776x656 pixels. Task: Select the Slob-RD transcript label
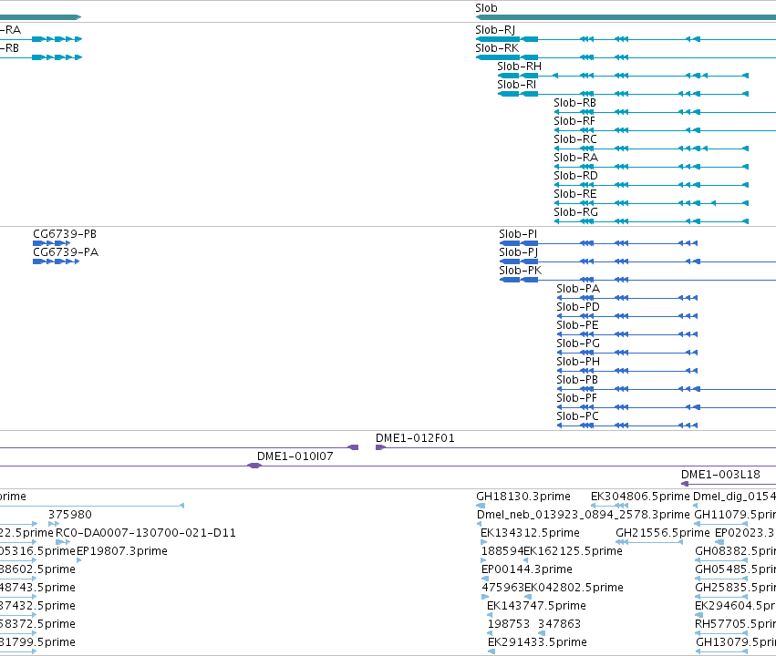tap(575, 177)
